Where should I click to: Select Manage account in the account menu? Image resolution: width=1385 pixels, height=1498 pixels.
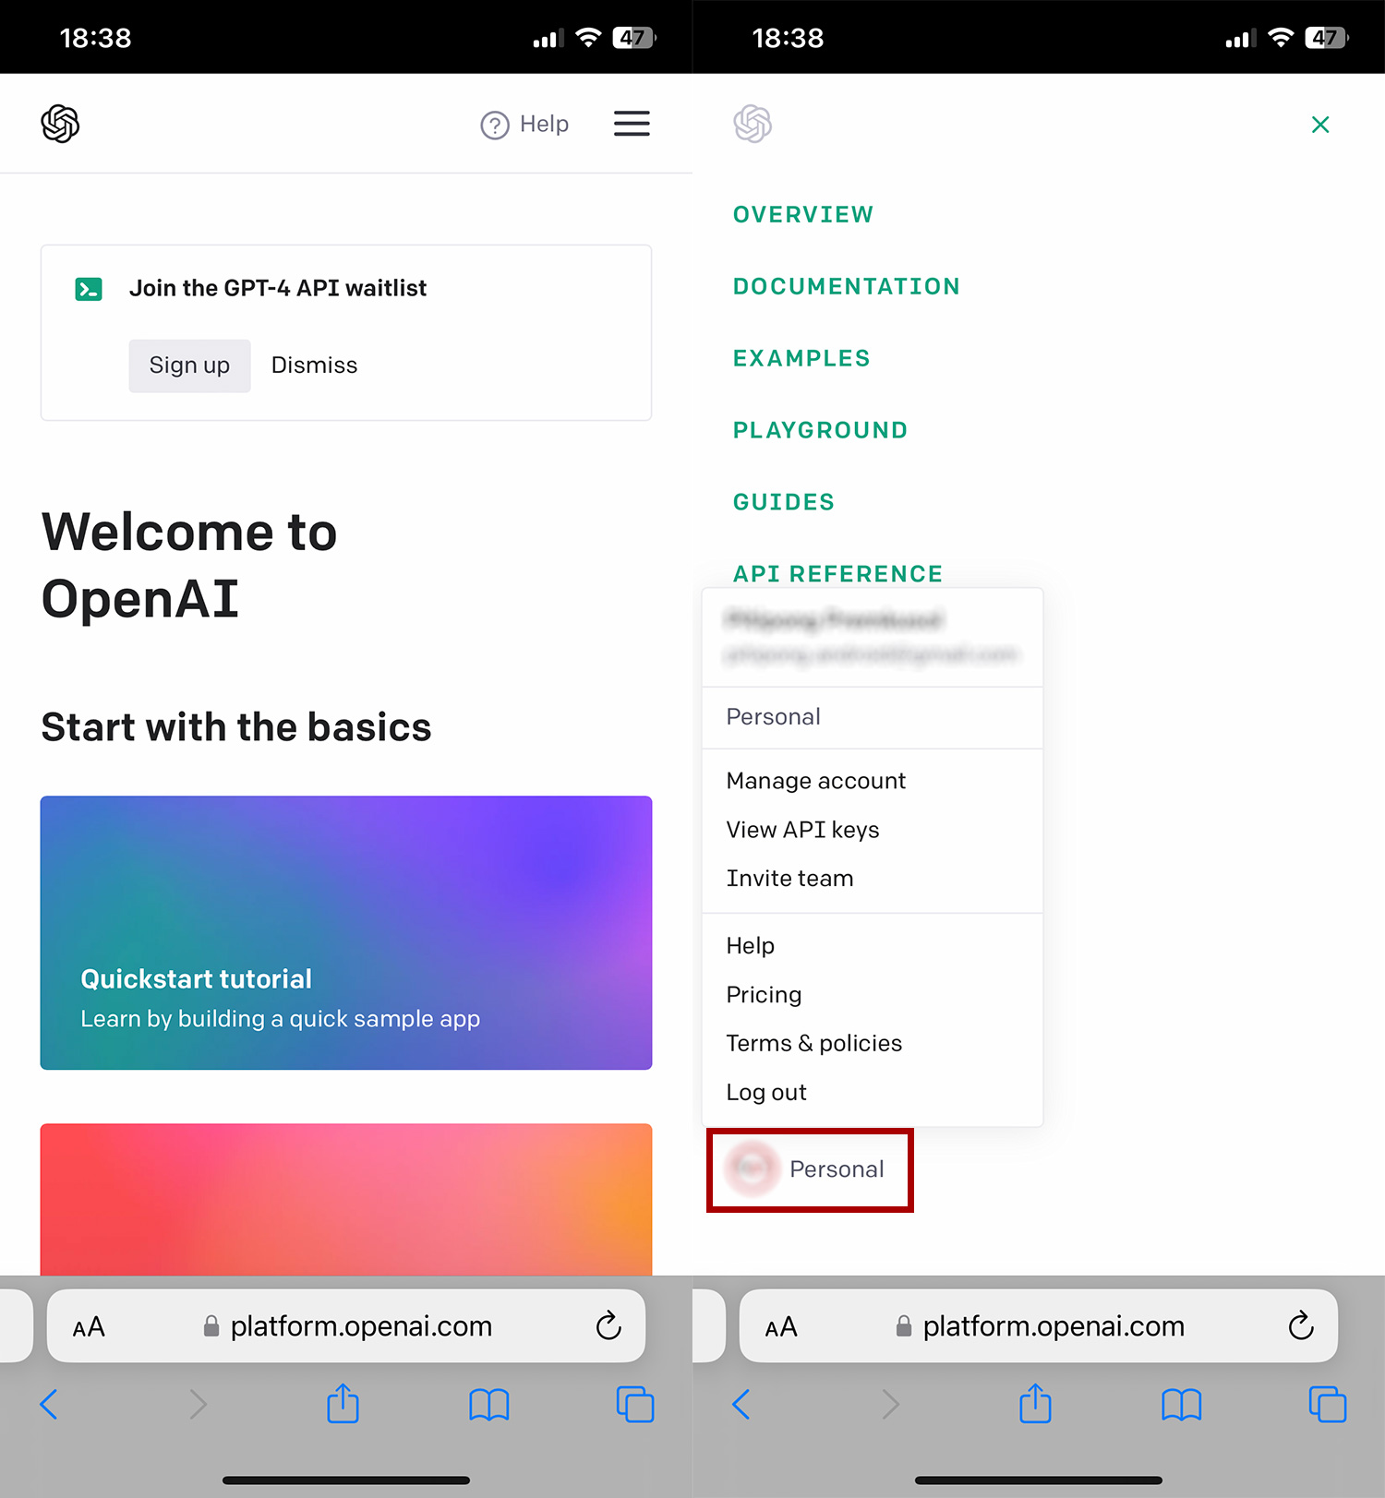[x=815, y=781]
